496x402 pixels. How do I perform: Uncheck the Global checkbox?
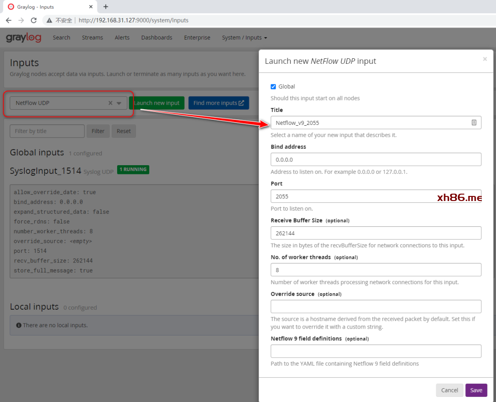[274, 87]
